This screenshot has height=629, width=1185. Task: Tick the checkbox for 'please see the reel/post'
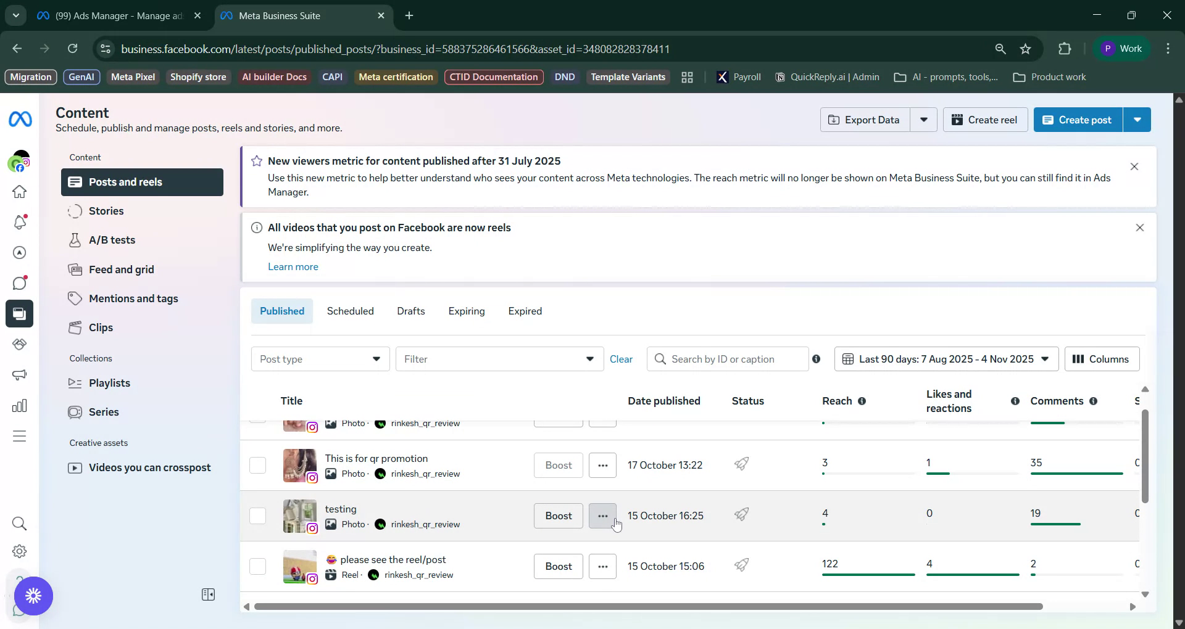[x=257, y=566]
